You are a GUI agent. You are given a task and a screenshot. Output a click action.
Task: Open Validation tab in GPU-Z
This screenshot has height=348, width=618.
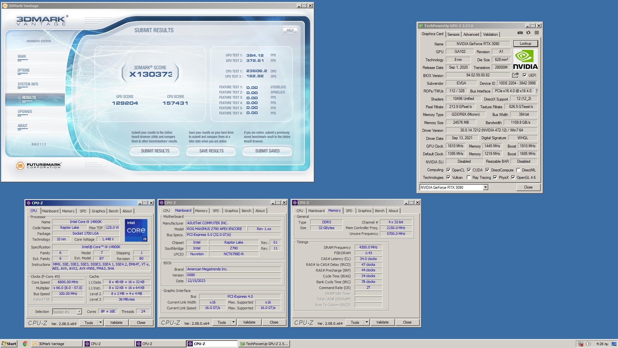coord(490,34)
